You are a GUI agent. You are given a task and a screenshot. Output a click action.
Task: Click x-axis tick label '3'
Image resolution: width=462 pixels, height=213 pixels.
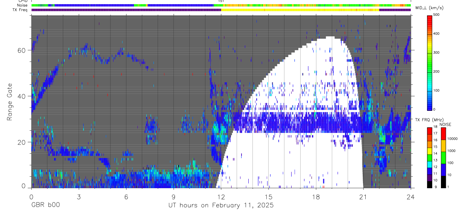[x=79, y=196]
